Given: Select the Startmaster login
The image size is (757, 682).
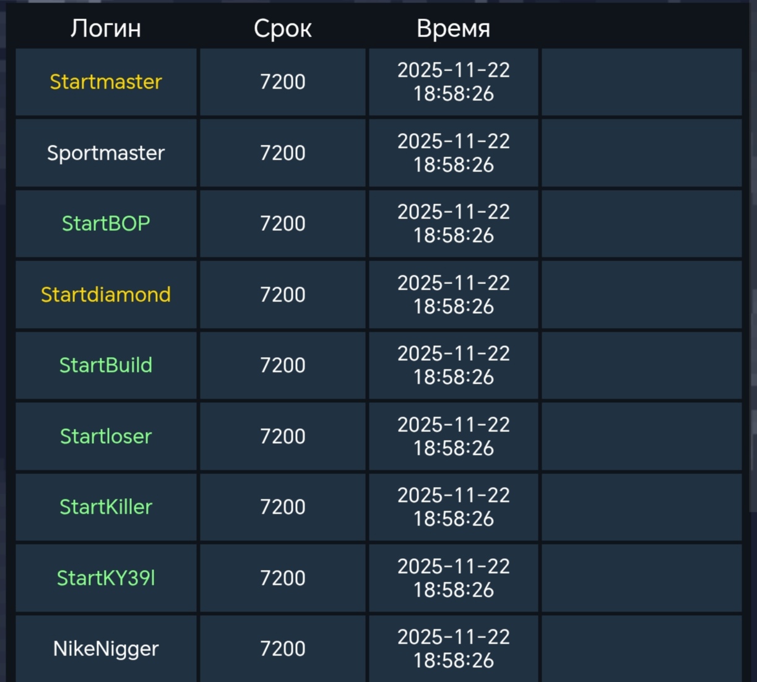Looking at the screenshot, I should point(106,82).
